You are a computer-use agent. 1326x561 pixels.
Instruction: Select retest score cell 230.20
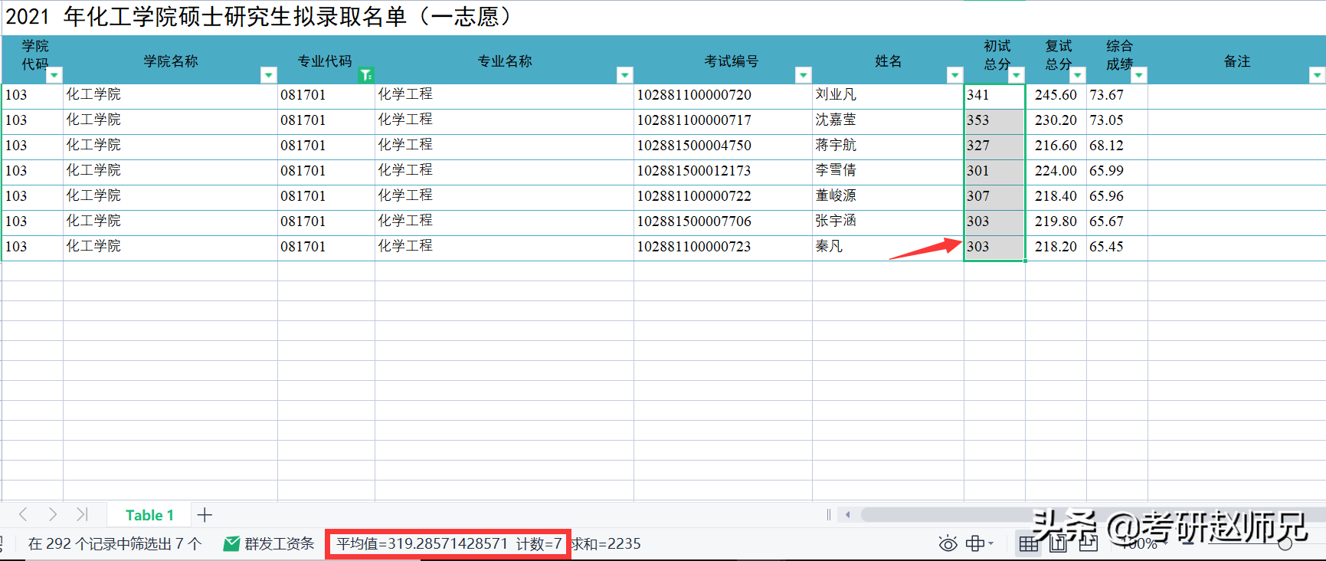click(x=1056, y=120)
